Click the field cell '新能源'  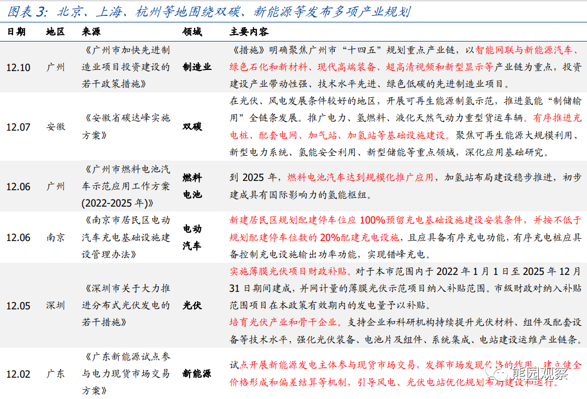coord(197,373)
